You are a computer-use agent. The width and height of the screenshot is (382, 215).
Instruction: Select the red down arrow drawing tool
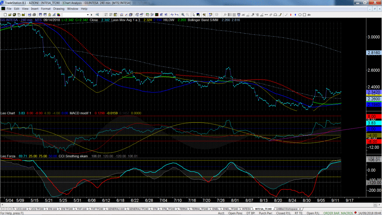[x=291, y=15]
